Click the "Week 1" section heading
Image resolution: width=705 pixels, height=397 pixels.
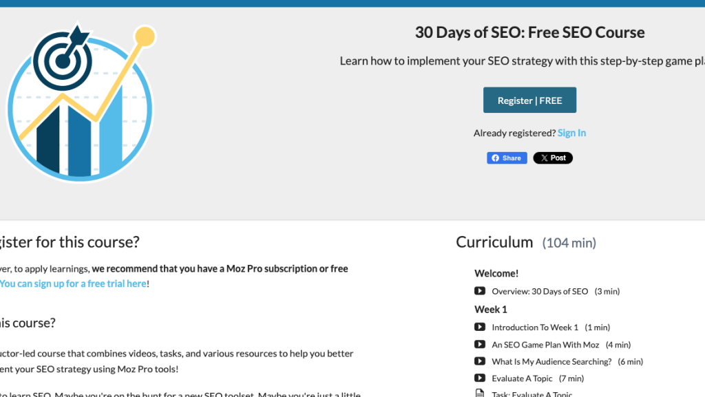pyautogui.click(x=490, y=309)
